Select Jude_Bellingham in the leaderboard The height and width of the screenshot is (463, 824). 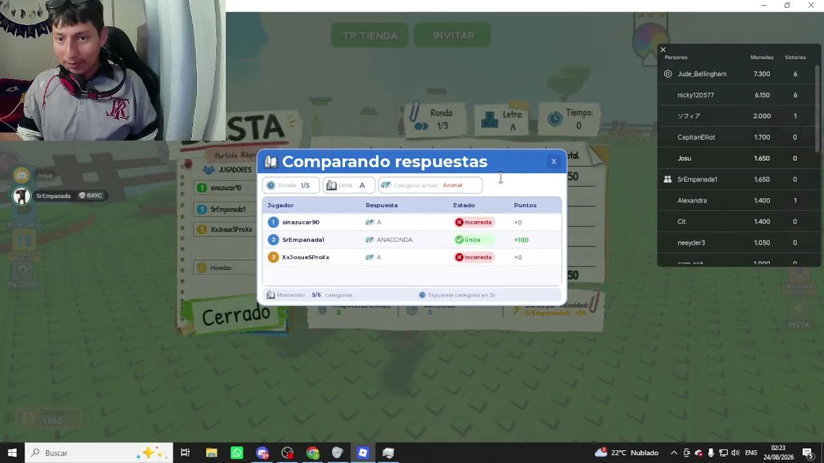(702, 74)
